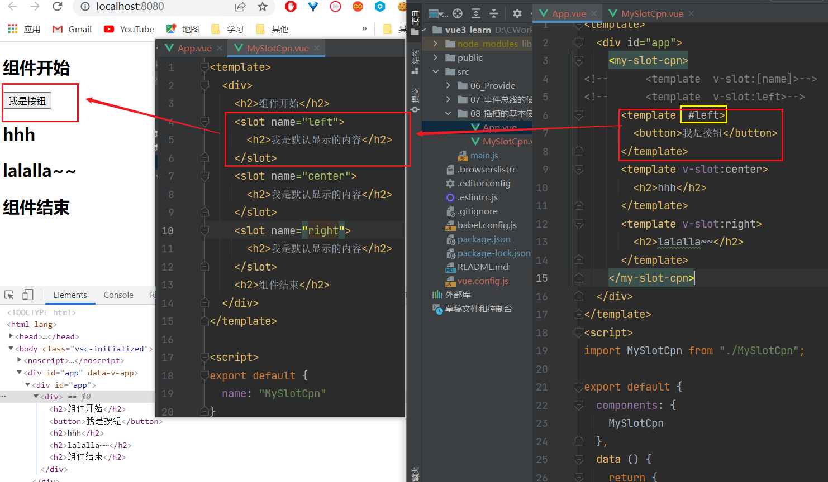The width and height of the screenshot is (828, 482).
Task: Open 草稿文件和控制台 scratches node
Action: point(472,309)
